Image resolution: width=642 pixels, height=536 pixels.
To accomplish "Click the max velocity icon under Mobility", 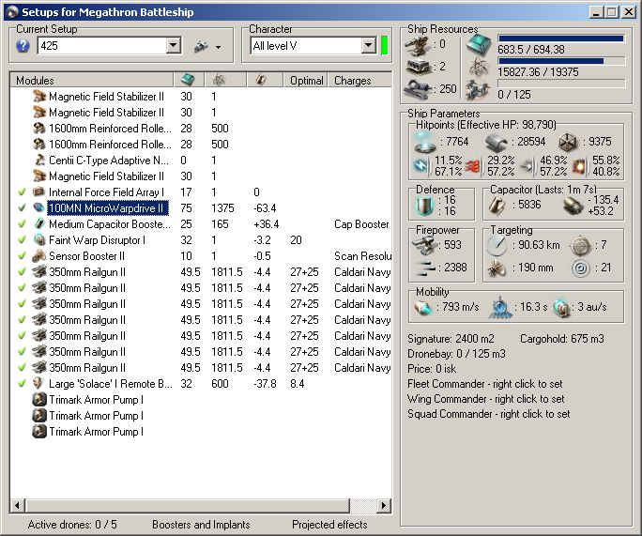I will (x=424, y=307).
